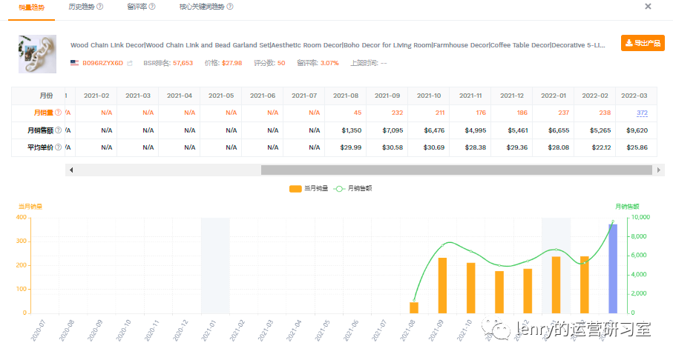Open the 核心关键词趋势 tab
Viewport: 673px width, 360px height.
coord(201,7)
